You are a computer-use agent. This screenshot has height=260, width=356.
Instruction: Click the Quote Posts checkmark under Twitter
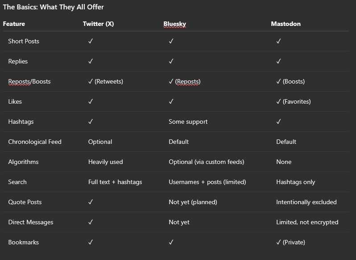point(91,202)
